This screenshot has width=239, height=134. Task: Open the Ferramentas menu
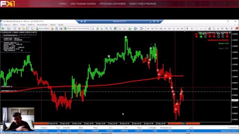pos(42,25)
